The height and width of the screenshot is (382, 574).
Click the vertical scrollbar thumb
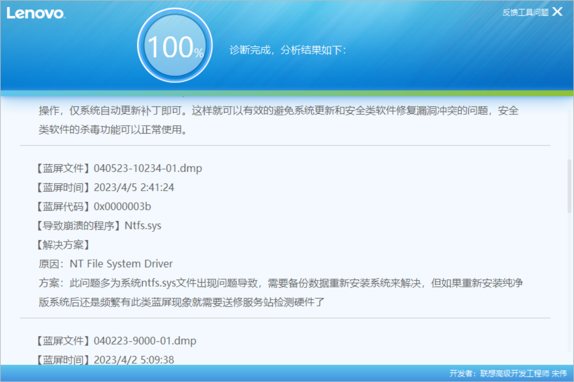tap(569, 186)
